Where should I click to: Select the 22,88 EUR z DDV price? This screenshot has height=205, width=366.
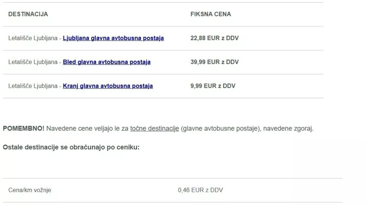tap(214, 38)
